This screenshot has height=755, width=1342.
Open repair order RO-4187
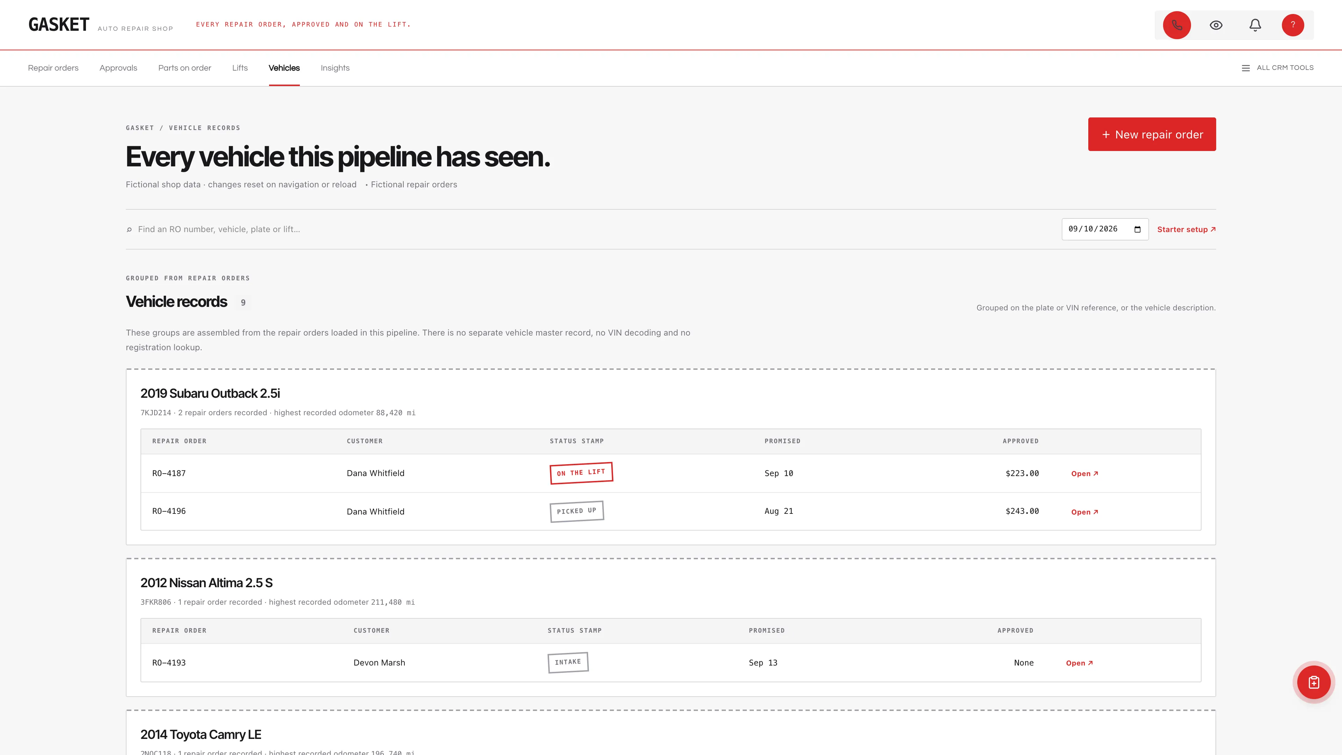click(x=1085, y=474)
